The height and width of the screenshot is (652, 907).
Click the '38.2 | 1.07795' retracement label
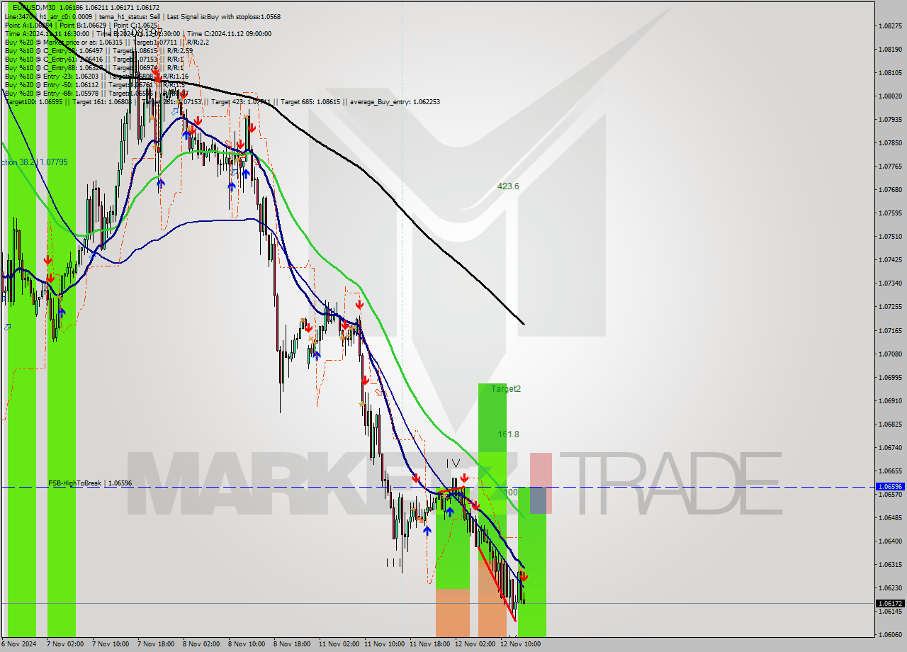(35, 162)
